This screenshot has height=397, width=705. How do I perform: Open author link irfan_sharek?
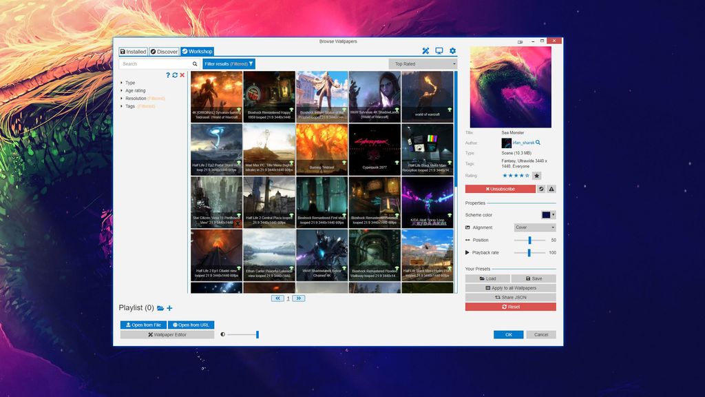coord(523,143)
